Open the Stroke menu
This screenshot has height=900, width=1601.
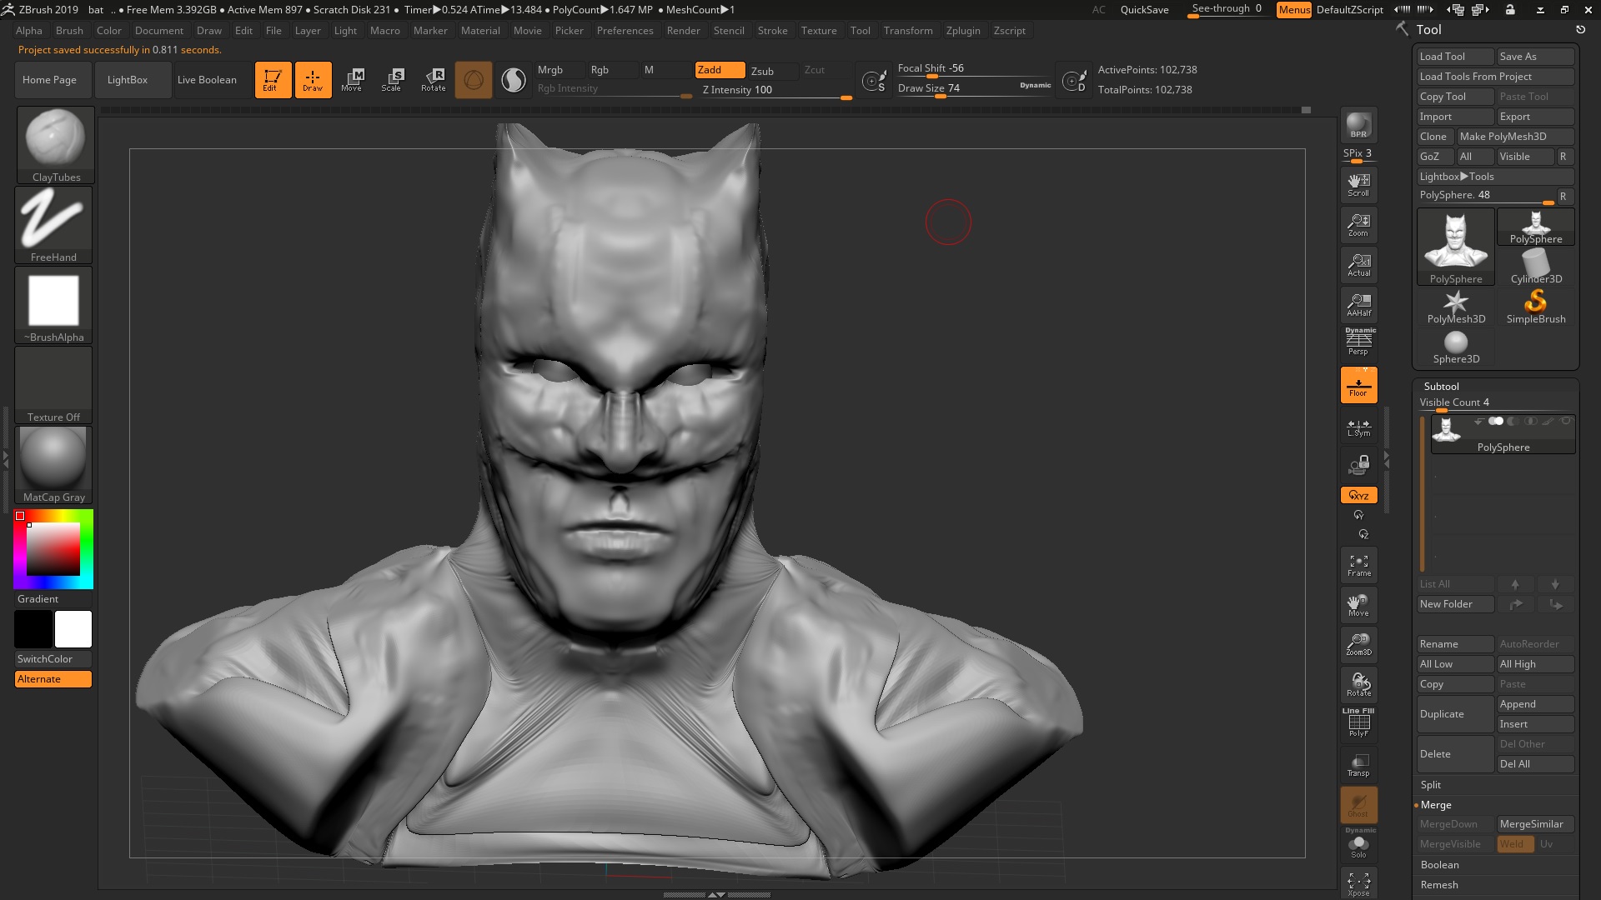[772, 31]
